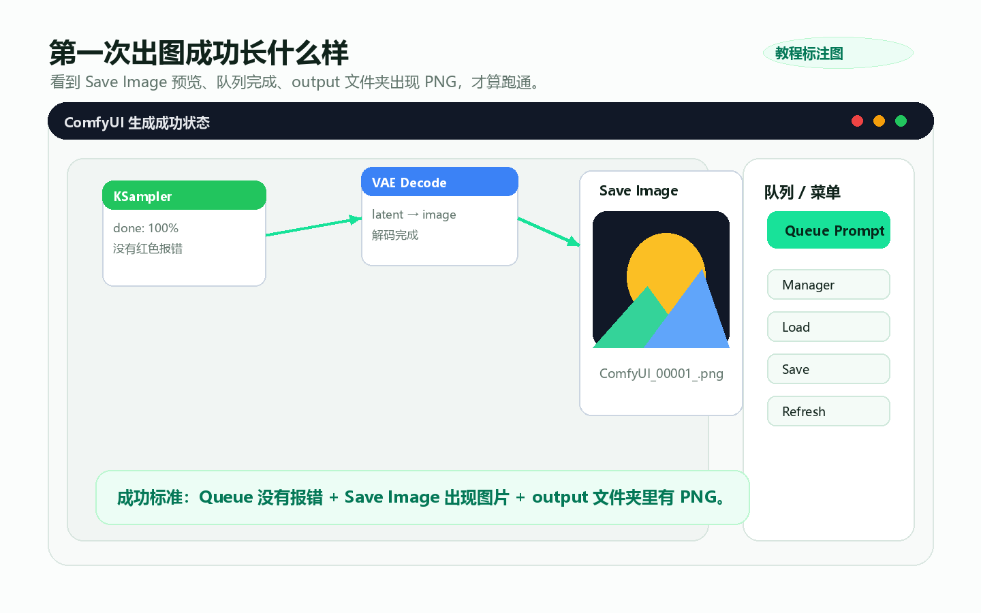
Task: Click the heading 第一次出图成功长什么样
Action: coord(198,53)
